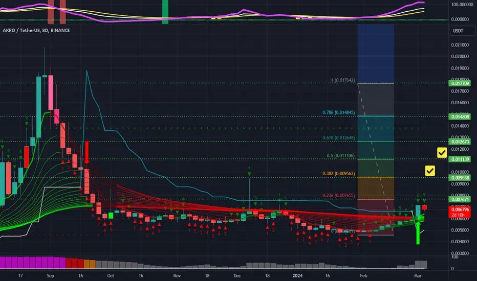This screenshot has width=477, height=281.
Task: Click the 0.009538 price axis label
Action: tap(459, 178)
